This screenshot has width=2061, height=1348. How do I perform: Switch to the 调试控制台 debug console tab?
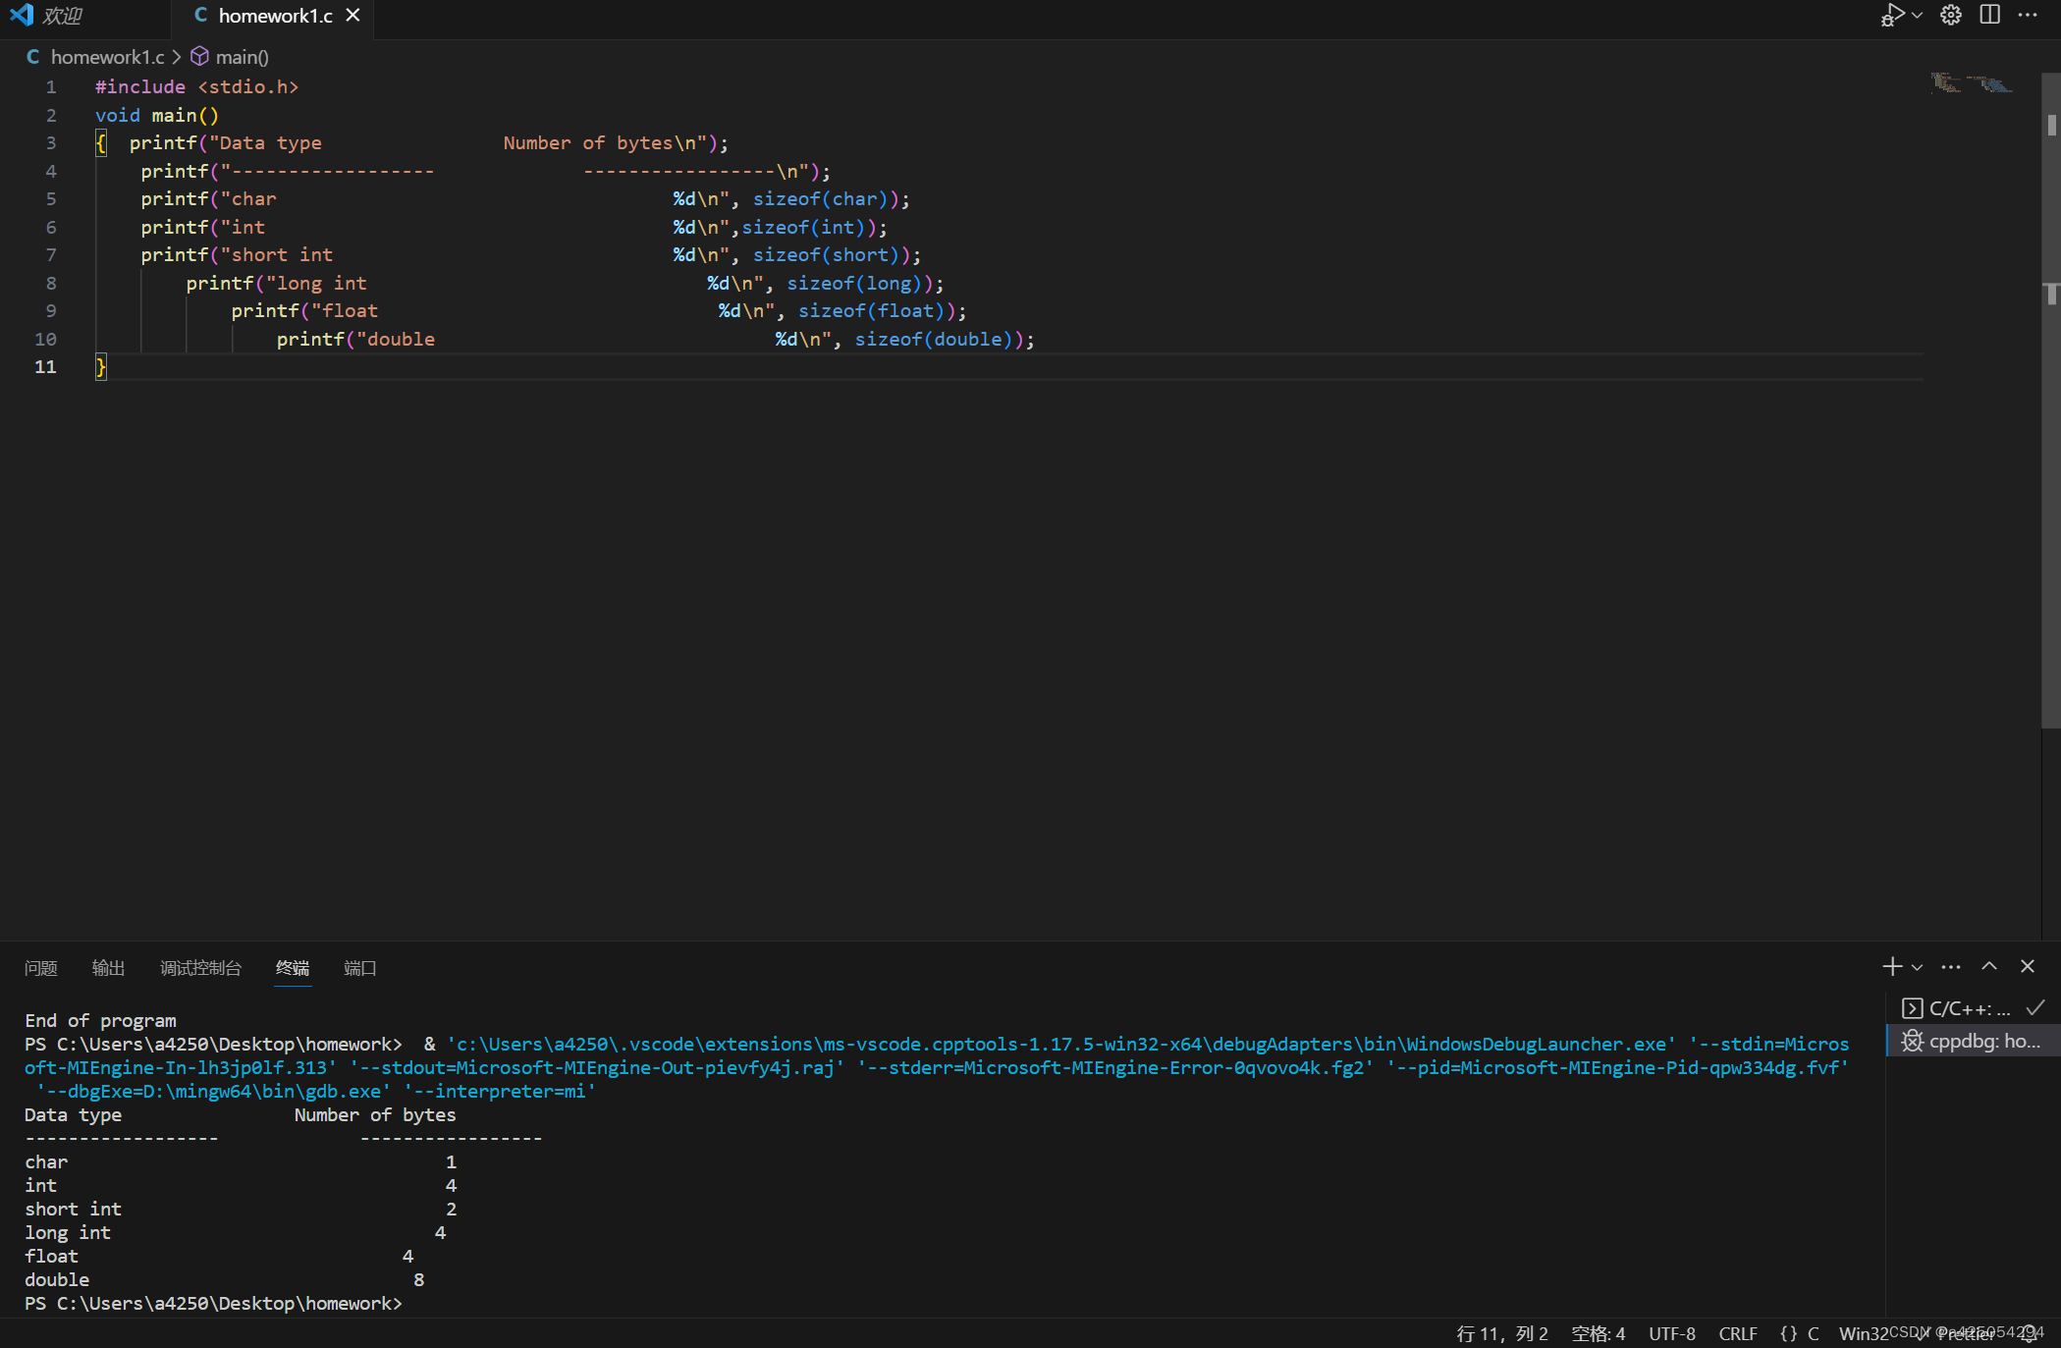[200, 968]
